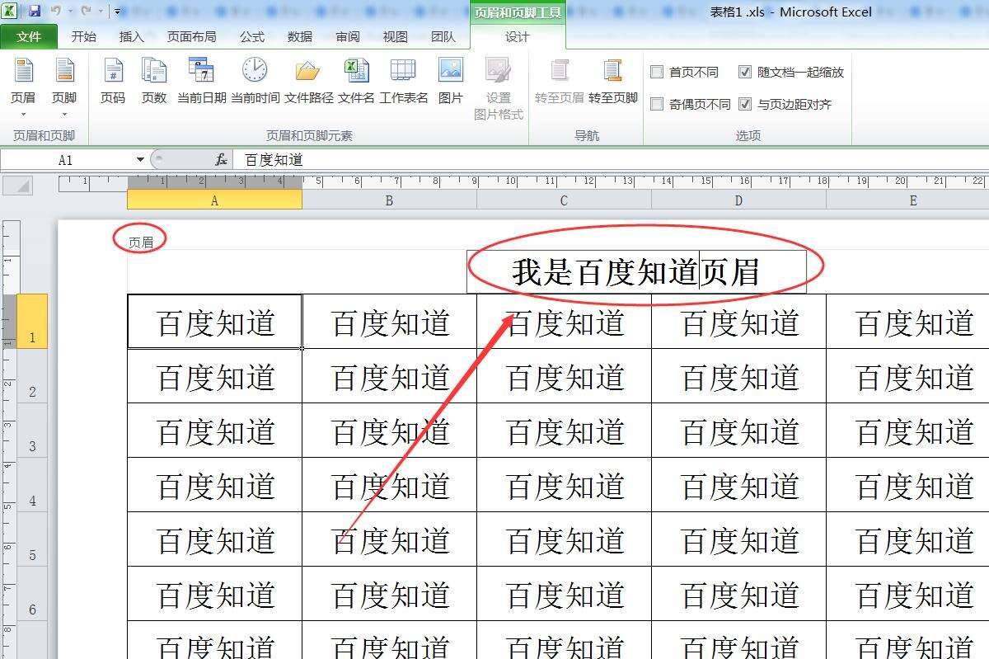
Task: Open the 页眉 header dropdown
Action: click(23, 87)
